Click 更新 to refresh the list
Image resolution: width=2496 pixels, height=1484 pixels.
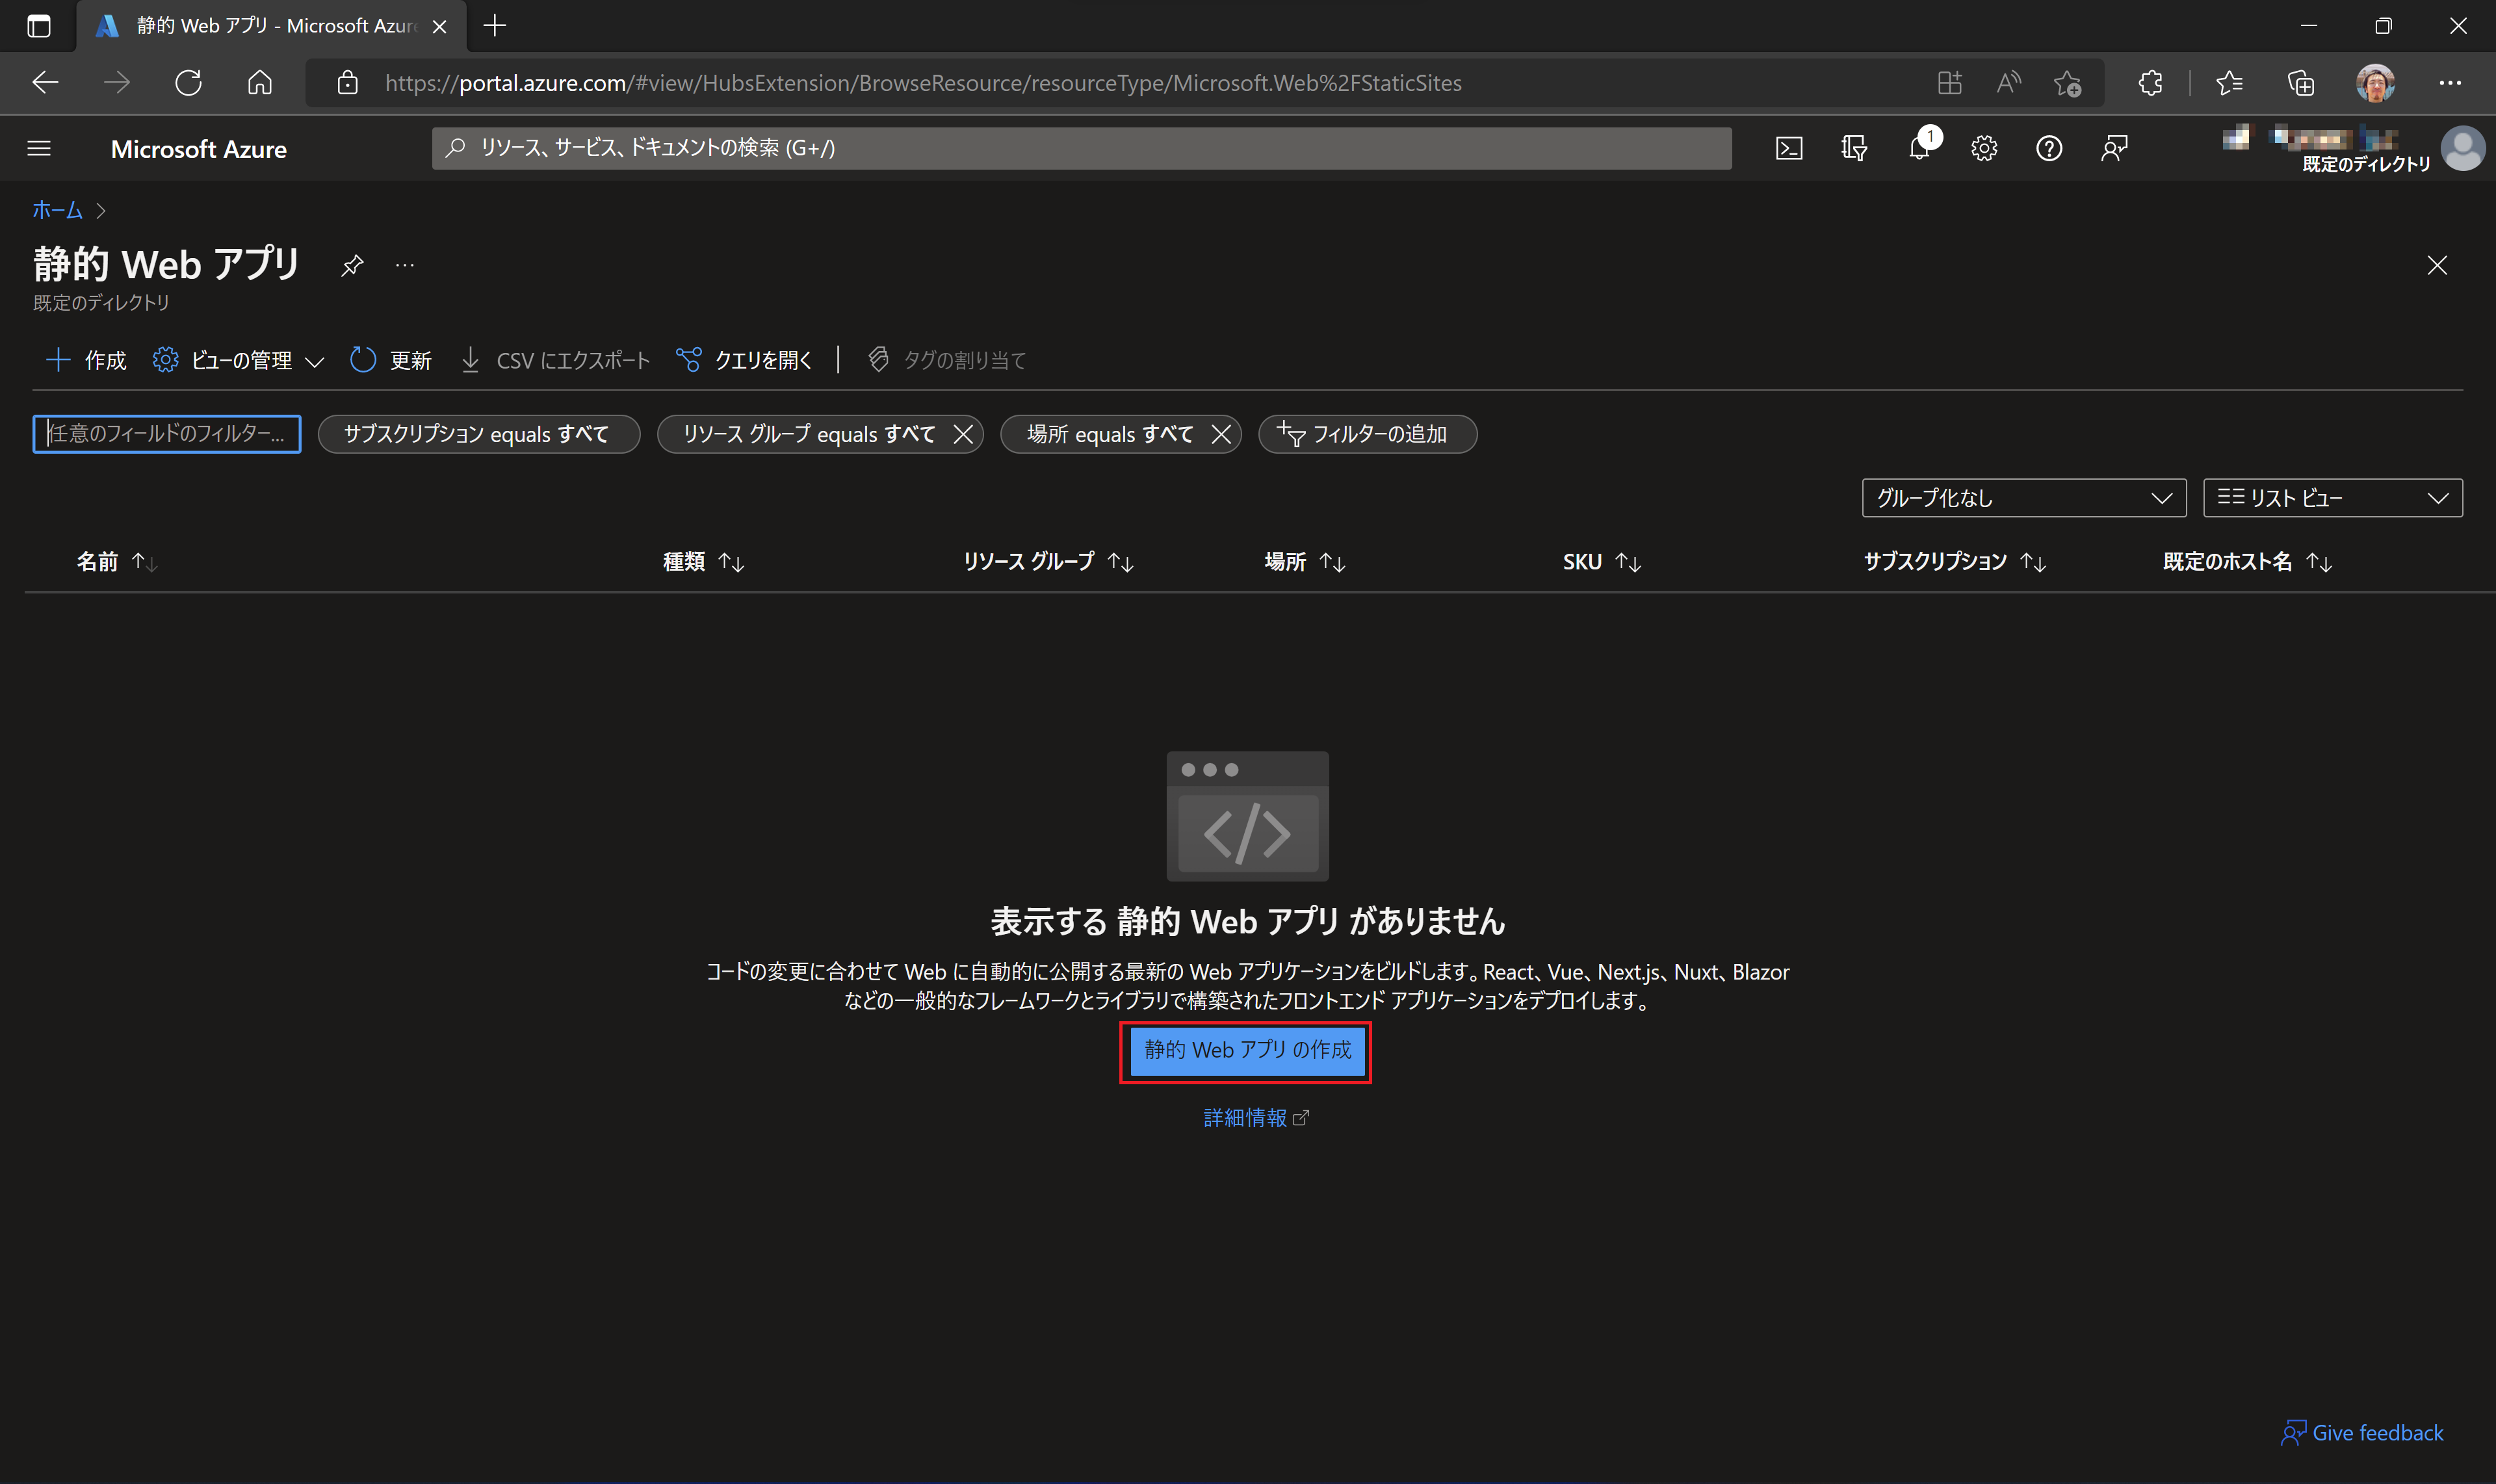(391, 360)
